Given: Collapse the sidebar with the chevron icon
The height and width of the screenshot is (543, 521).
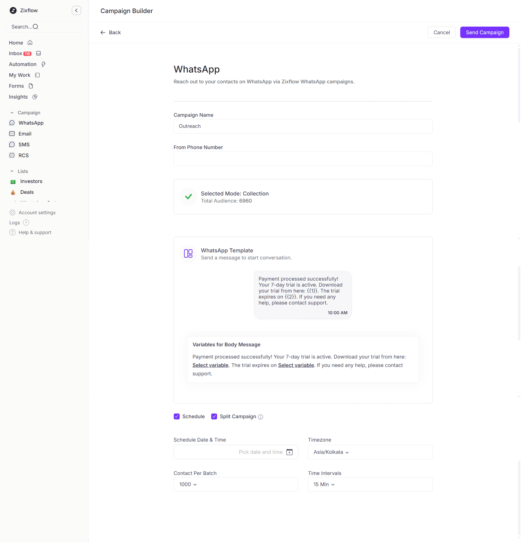Looking at the screenshot, I should 76,10.
